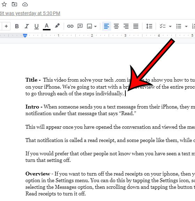Add a comment
This screenshot has width=195, height=201.
point(80,26)
